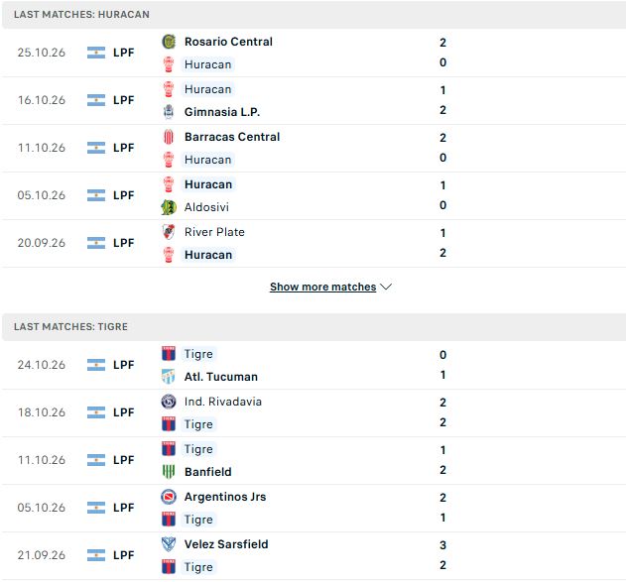The height and width of the screenshot is (582, 626).
Task: Open the 20.09.26 River Plate match row
Action: pos(313,243)
